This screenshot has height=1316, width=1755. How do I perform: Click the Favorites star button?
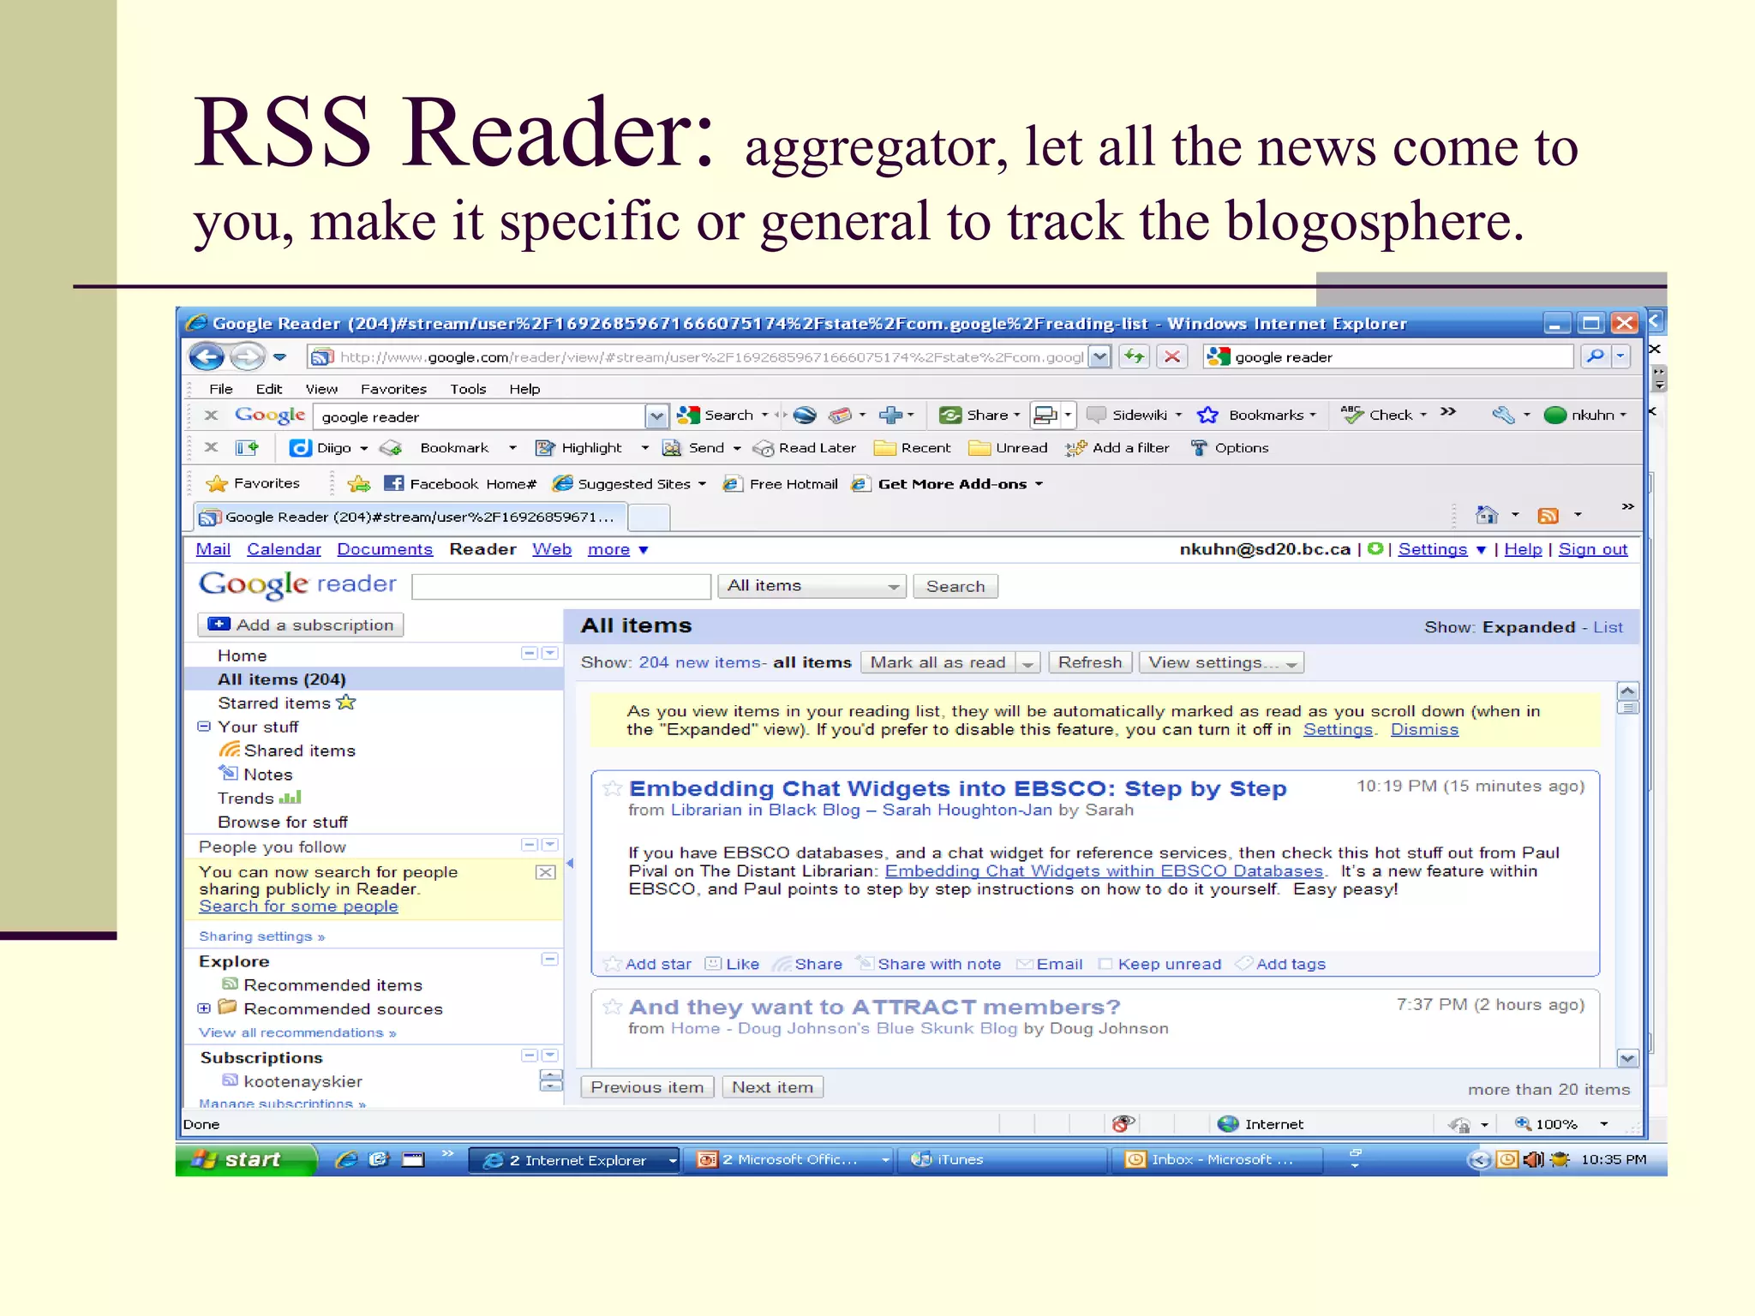click(x=254, y=484)
